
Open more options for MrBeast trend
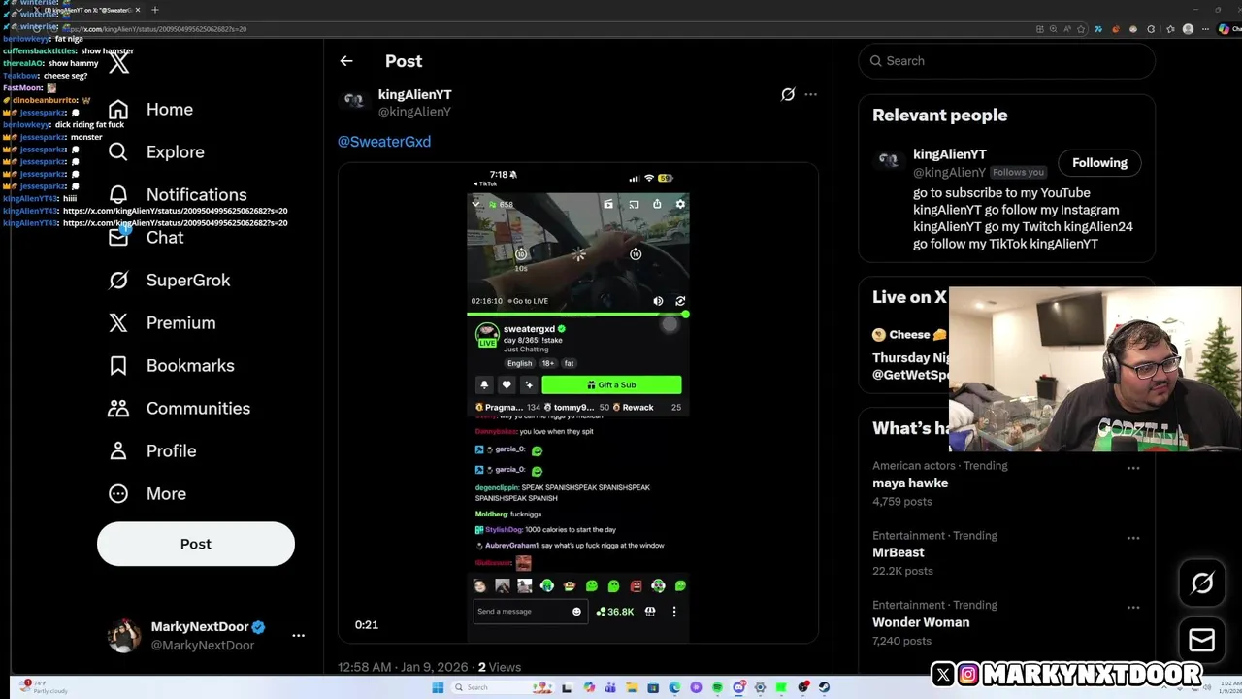(1132, 538)
